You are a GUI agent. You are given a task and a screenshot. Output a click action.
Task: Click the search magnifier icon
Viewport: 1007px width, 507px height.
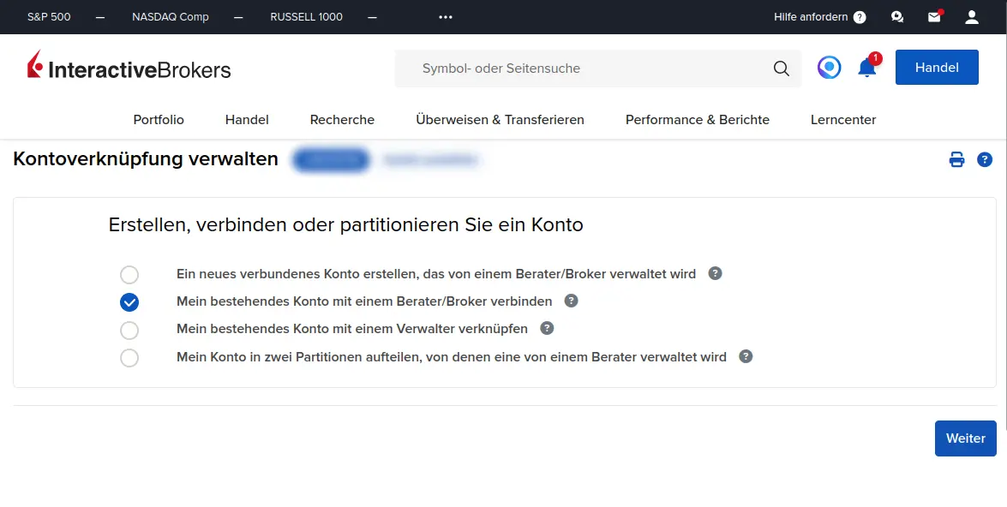[781, 69]
